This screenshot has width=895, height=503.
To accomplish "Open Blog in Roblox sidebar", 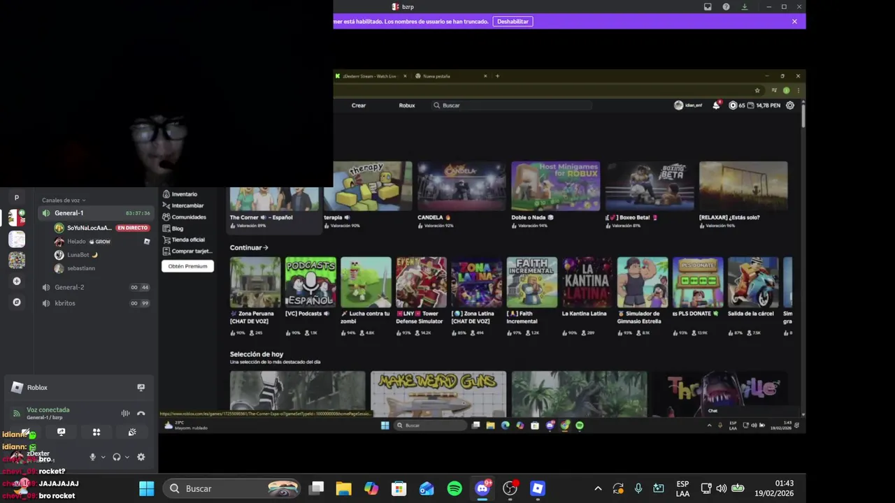I will coord(173,228).
